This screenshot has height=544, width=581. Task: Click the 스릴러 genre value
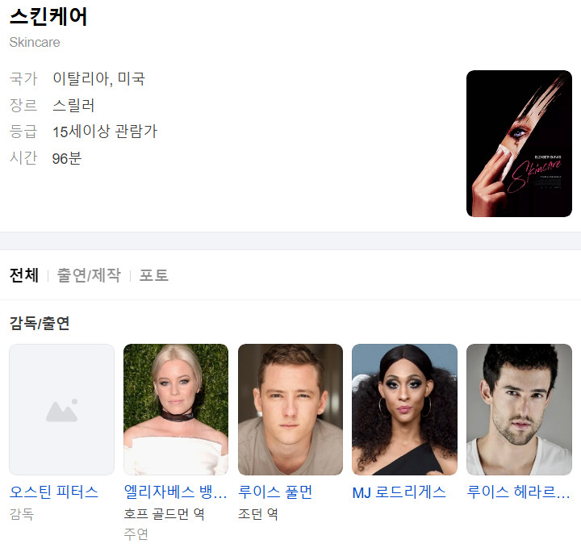[x=73, y=105]
